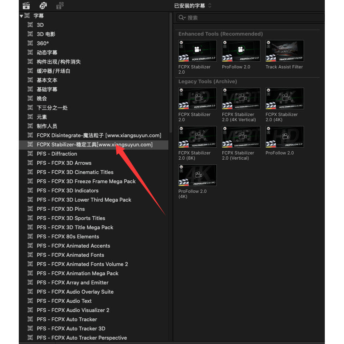Select PFS - FCPX Auto Tracker Perspective
Screen dimensions: 344x344
tap(94, 338)
